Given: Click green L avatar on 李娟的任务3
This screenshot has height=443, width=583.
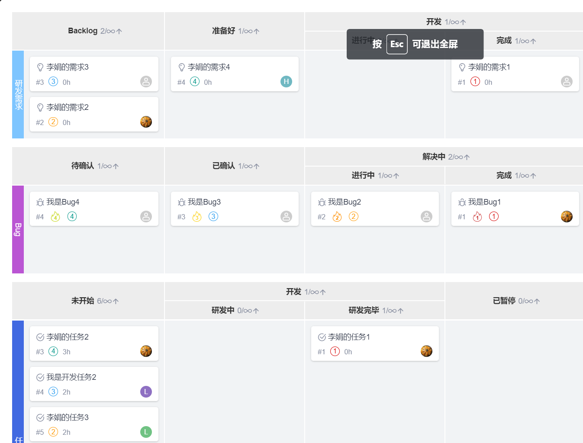Looking at the screenshot, I should pyautogui.click(x=146, y=432).
